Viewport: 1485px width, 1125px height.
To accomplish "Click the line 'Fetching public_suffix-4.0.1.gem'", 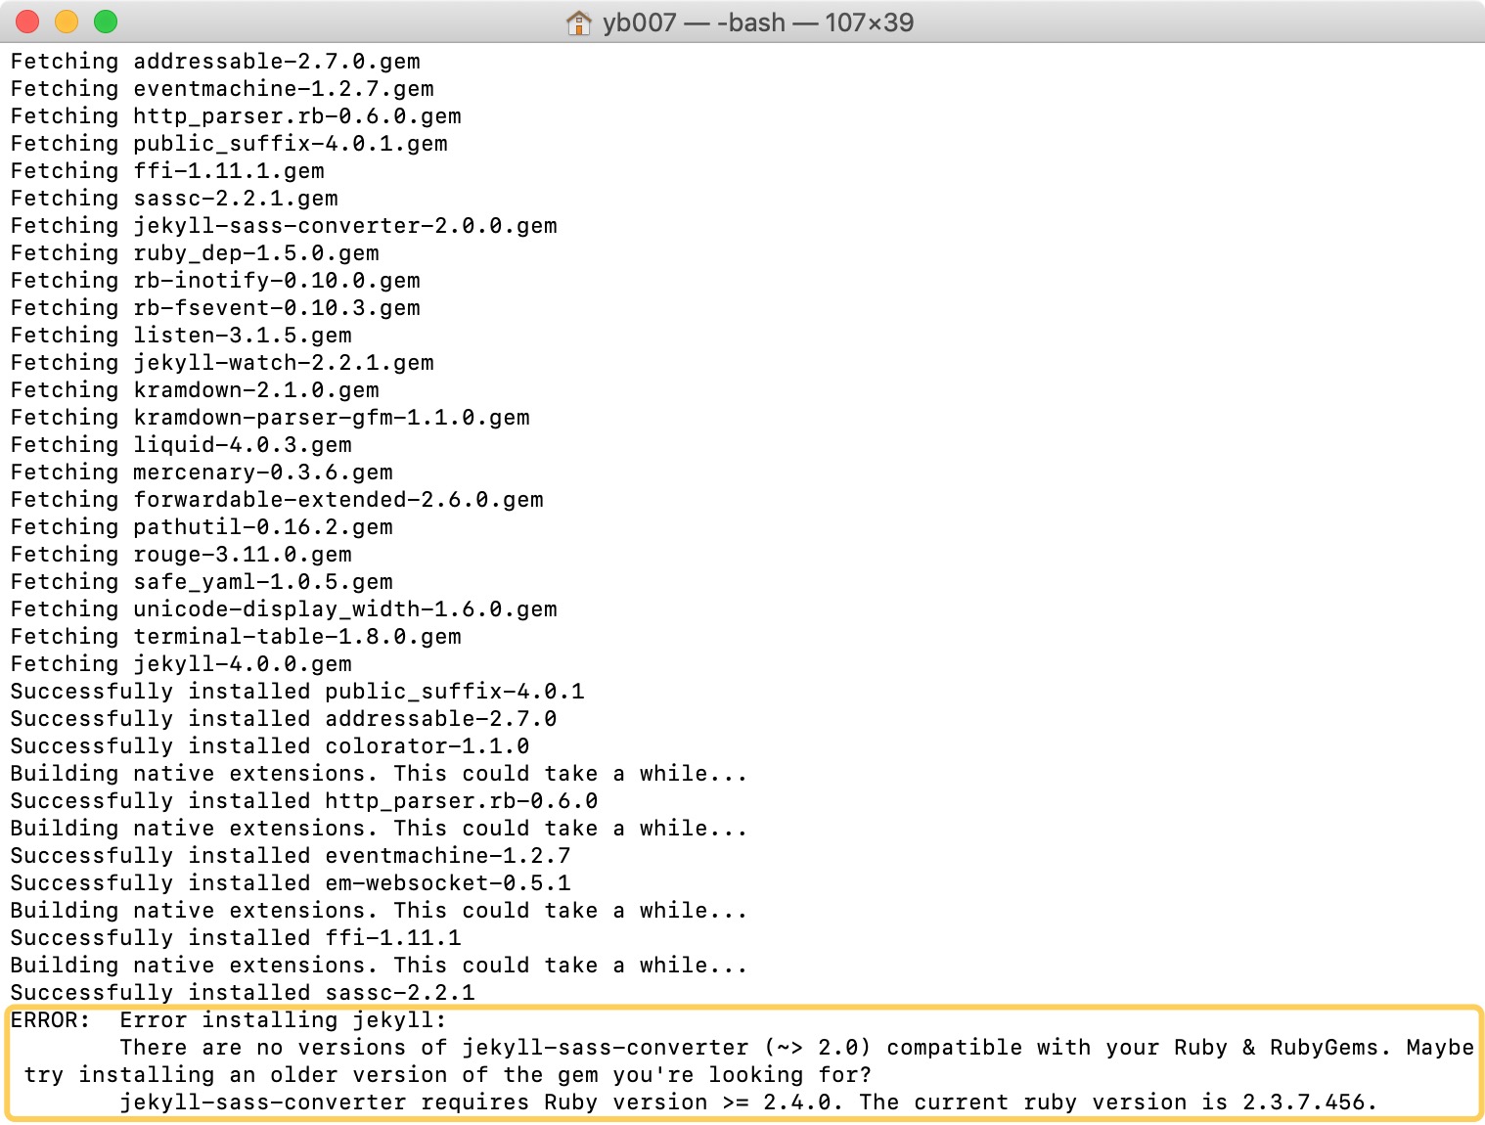I will (229, 144).
